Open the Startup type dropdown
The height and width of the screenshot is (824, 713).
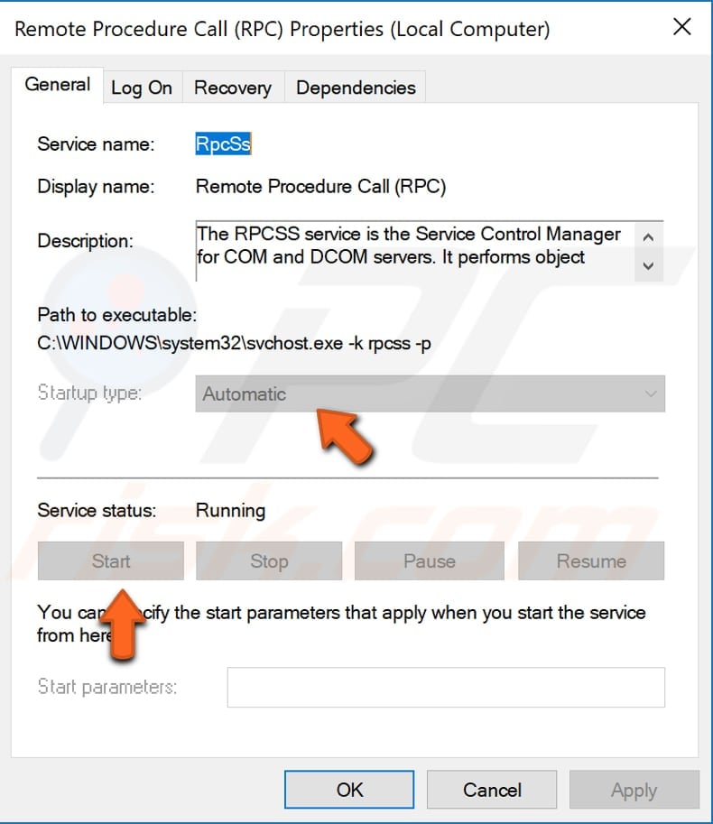[429, 393]
